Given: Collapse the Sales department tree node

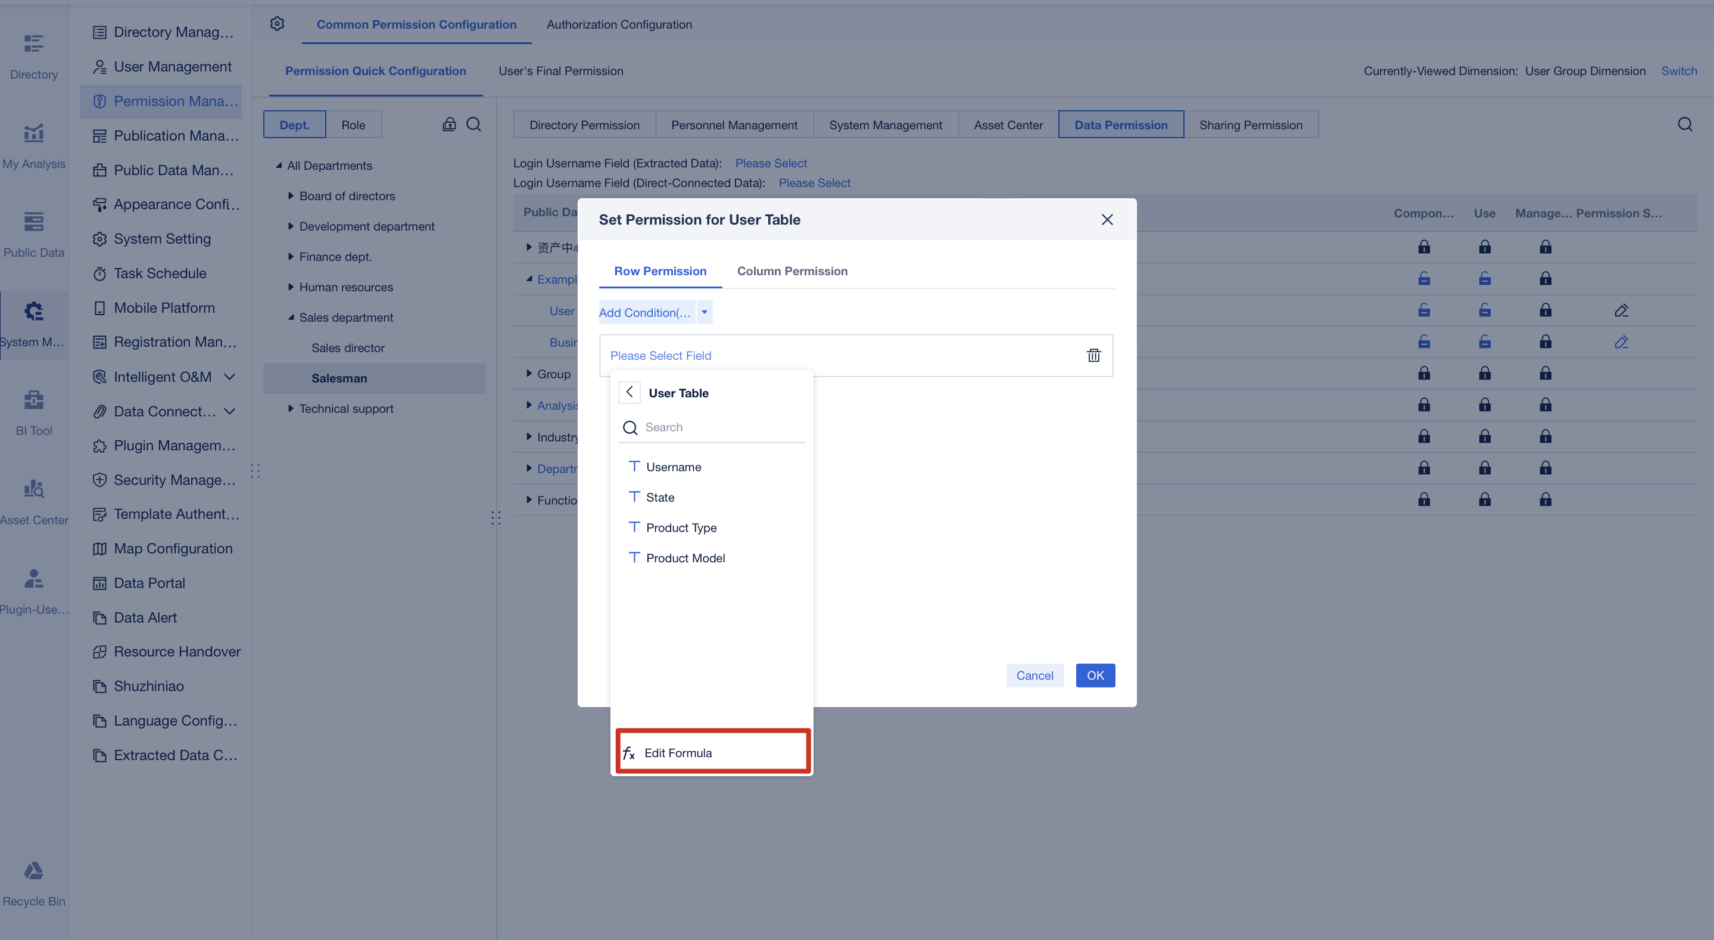Looking at the screenshot, I should pyautogui.click(x=291, y=318).
